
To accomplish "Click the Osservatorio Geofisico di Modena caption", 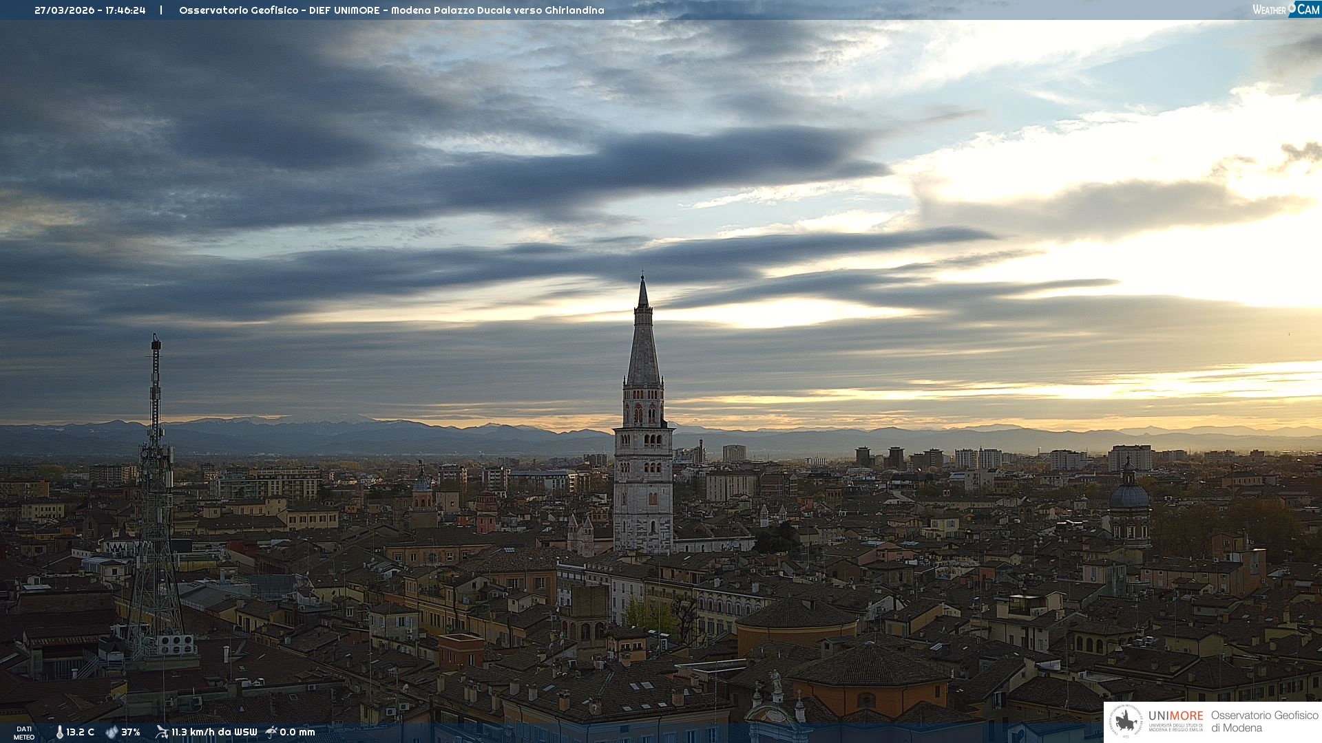I will 1264,721.
